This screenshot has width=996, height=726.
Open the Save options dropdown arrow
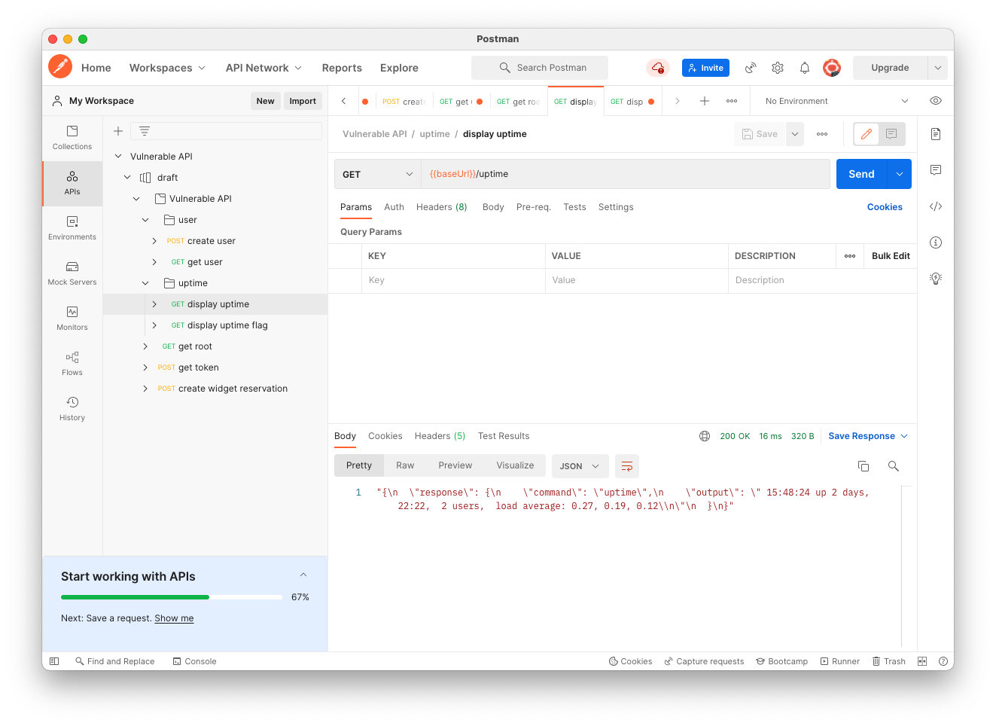pyautogui.click(x=795, y=134)
